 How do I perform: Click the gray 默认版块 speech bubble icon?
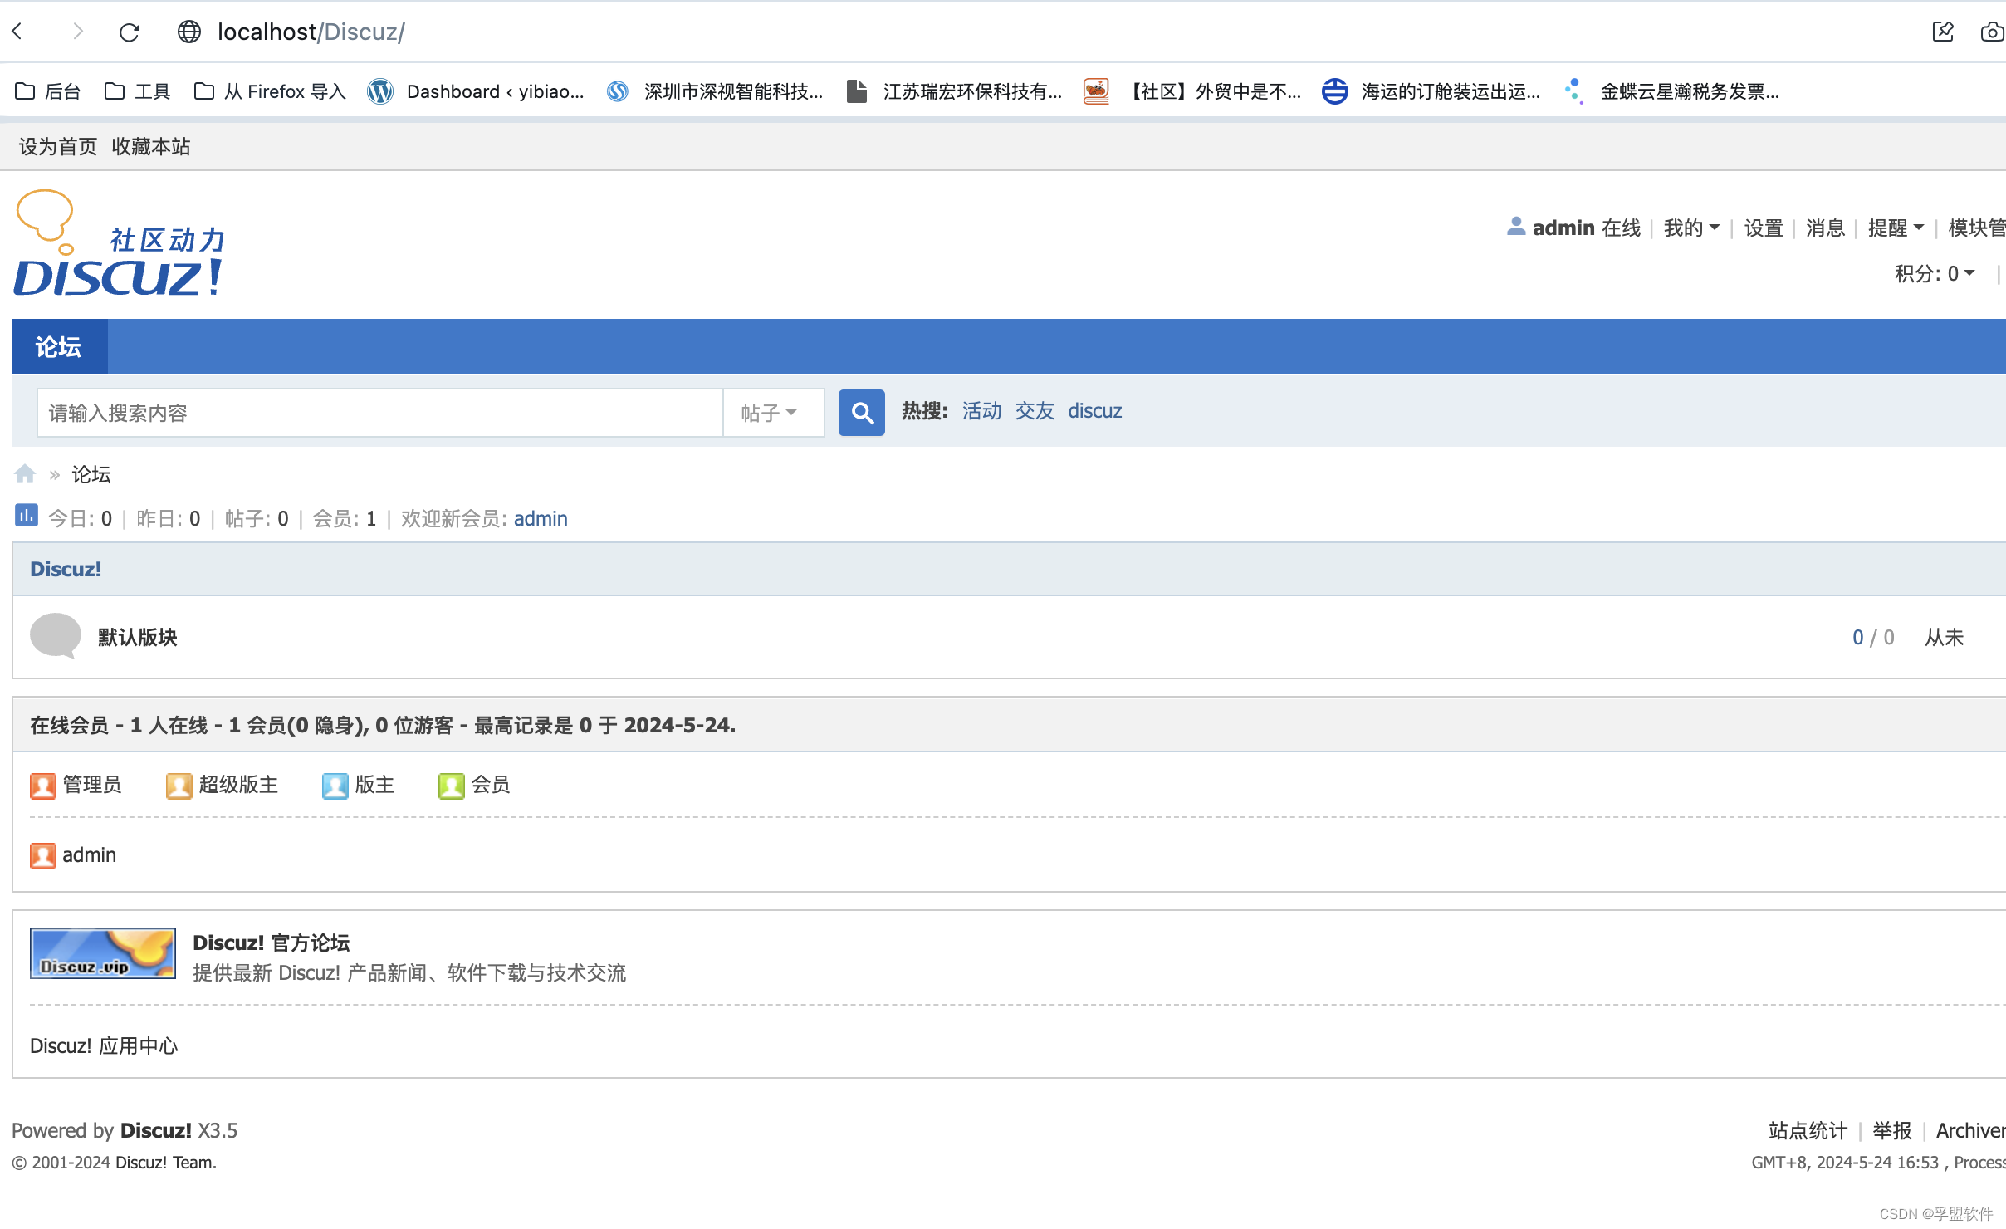click(55, 636)
